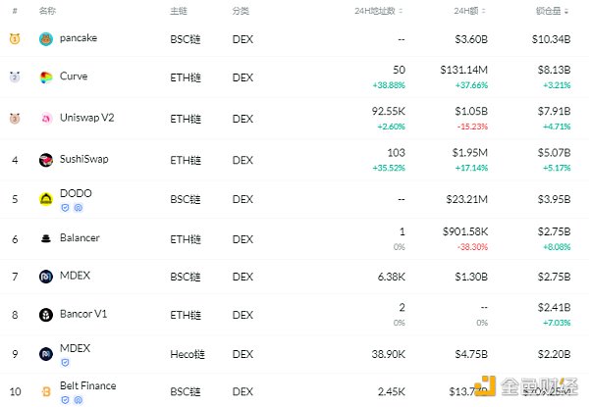Click the pancake logo icon
The height and width of the screenshot is (407, 589).
coord(46,38)
